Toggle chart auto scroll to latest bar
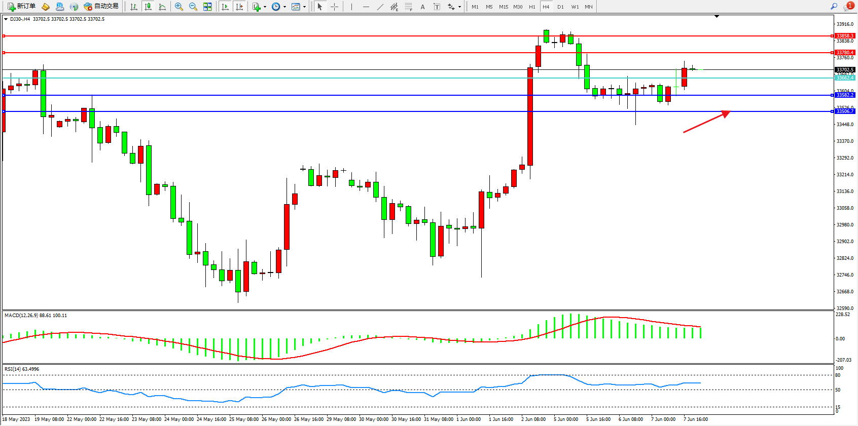Image resolution: width=858 pixels, height=426 pixels. 225,7
